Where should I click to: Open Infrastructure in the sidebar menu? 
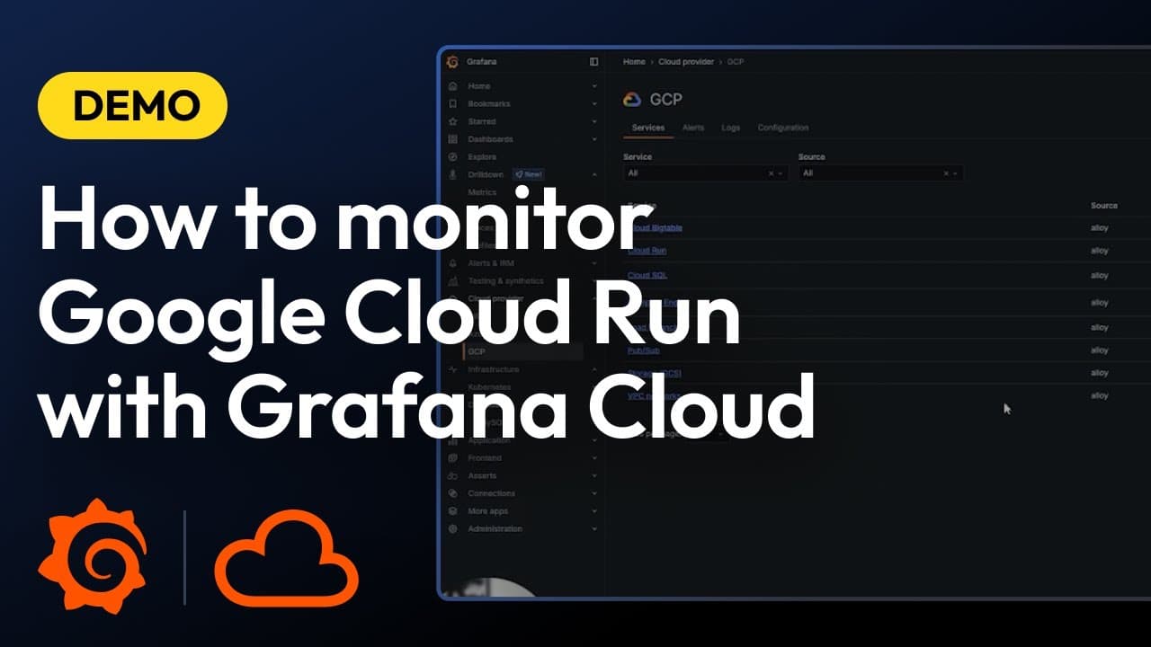tap(493, 369)
